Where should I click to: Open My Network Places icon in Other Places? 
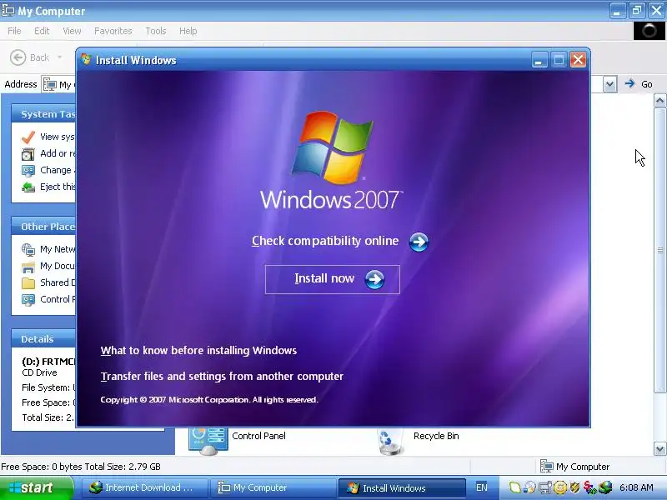(x=28, y=249)
